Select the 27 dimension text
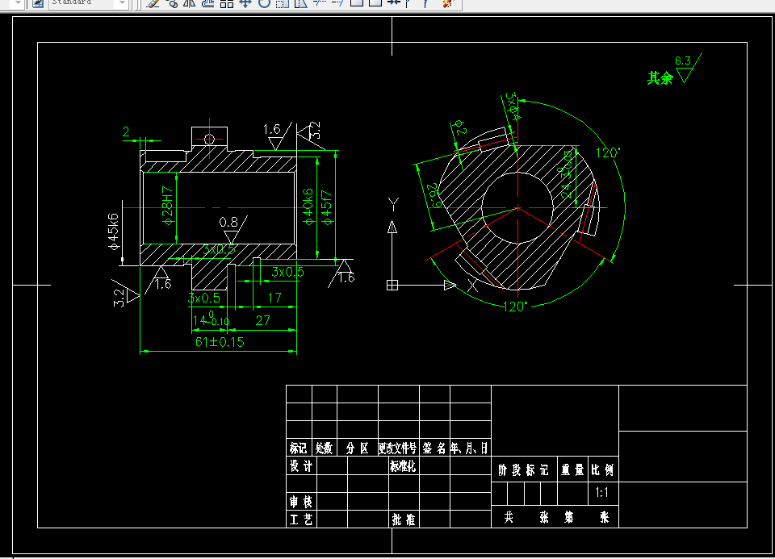The height and width of the screenshot is (559, 775). click(263, 320)
